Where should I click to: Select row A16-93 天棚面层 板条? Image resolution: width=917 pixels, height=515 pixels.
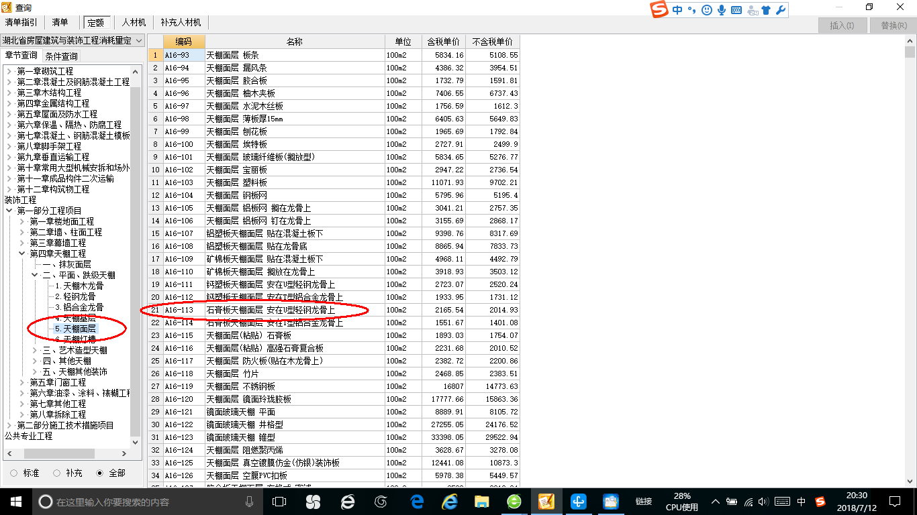pyautogui.click(x=334, y=55)
